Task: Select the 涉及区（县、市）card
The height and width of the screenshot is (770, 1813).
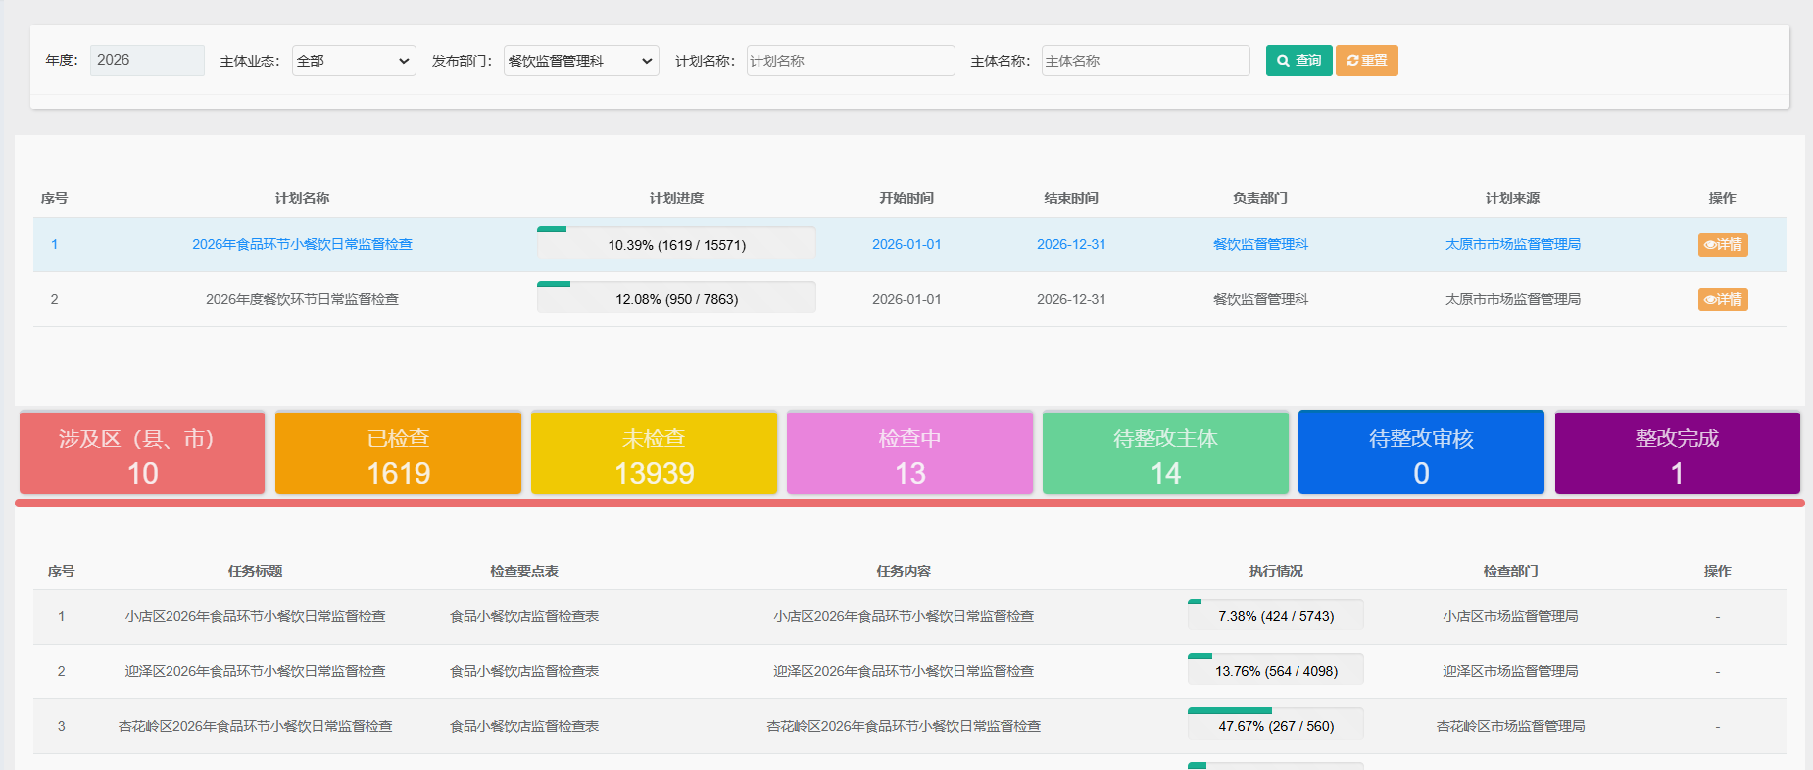Action: [x=142, y=454]
